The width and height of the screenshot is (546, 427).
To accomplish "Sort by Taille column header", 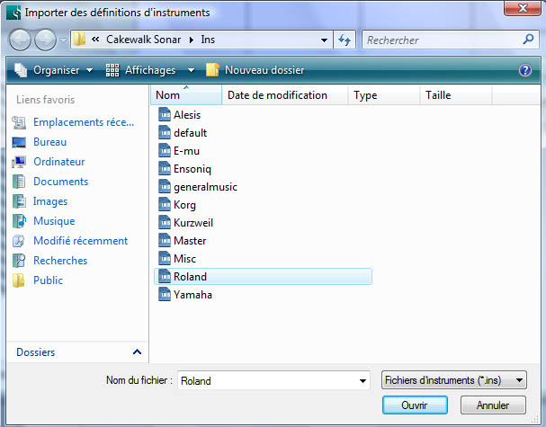I will coord(456,95).
